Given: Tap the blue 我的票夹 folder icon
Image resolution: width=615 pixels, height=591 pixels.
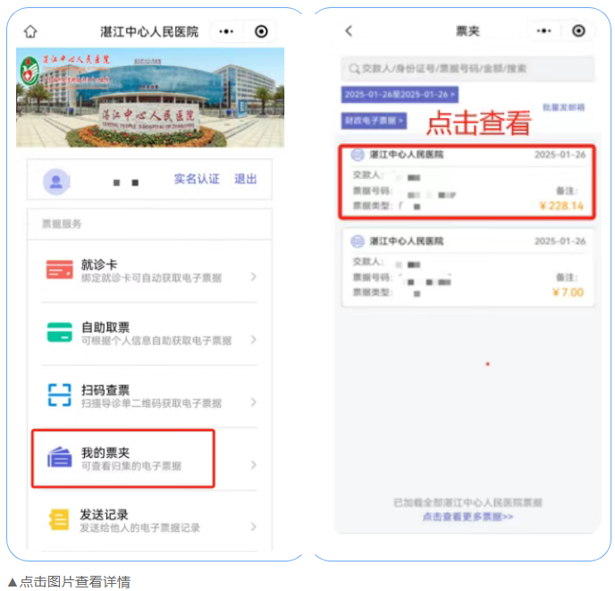Looking at the screenshot, I should pos(60,457).
